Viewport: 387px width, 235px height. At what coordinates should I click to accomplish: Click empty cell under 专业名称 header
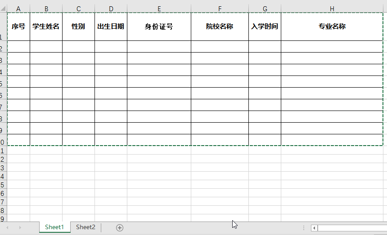[332, 47]
